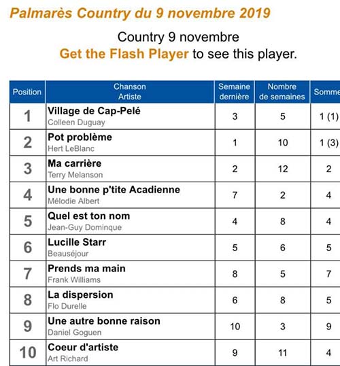Click the position number 10 cell
Viewport: 340px width, 366px height.
click(x=28, y=352)
